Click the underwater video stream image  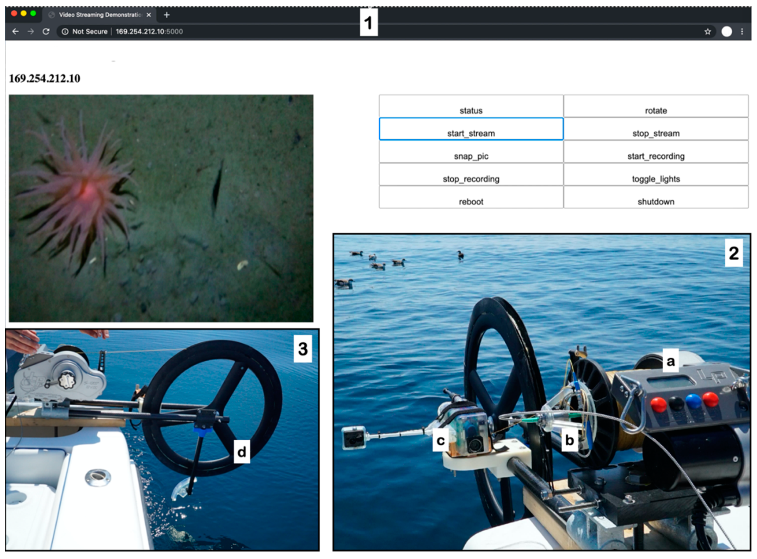[161, 208]
